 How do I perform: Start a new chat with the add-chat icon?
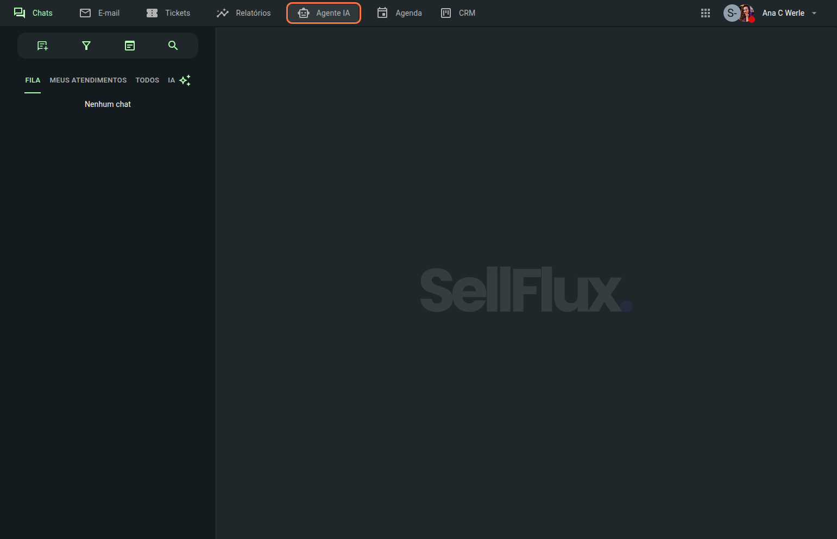[x=42, y=46]
